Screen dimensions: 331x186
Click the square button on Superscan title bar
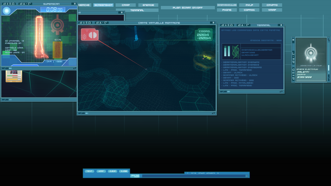tap(75, 4)
